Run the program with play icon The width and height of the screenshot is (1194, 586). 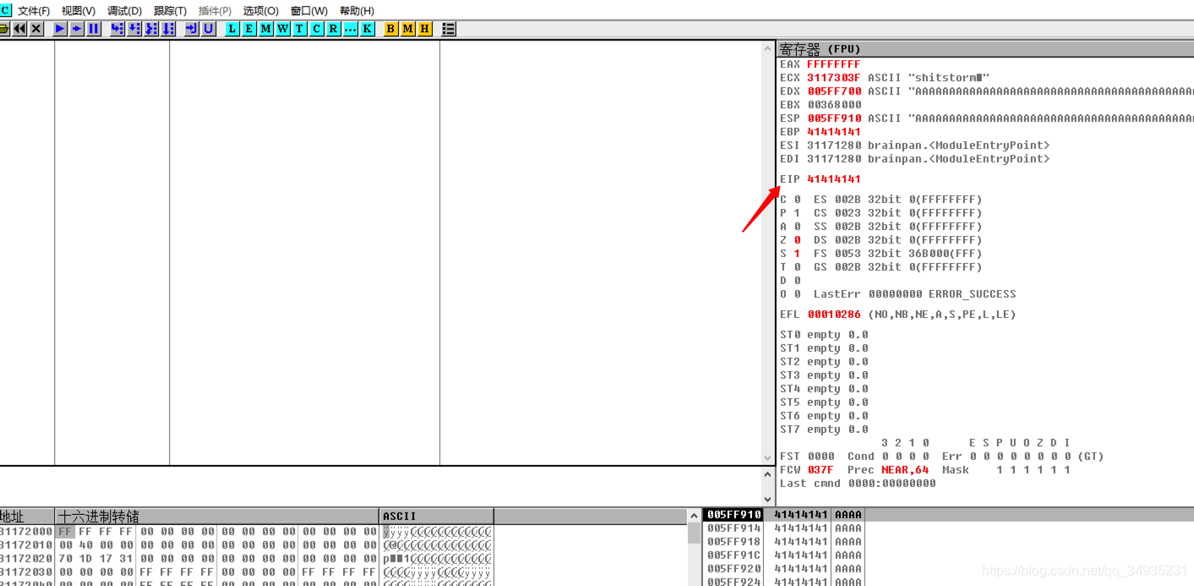pos(60,29)
